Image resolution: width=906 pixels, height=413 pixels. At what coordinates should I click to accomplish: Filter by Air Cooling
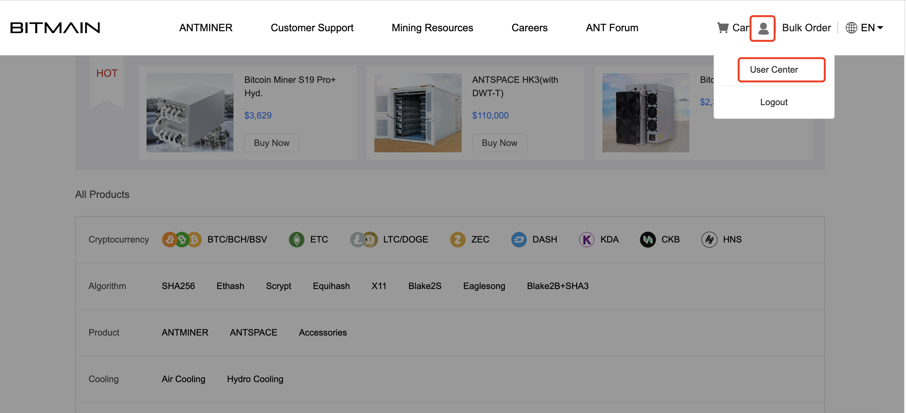(183, 379)
